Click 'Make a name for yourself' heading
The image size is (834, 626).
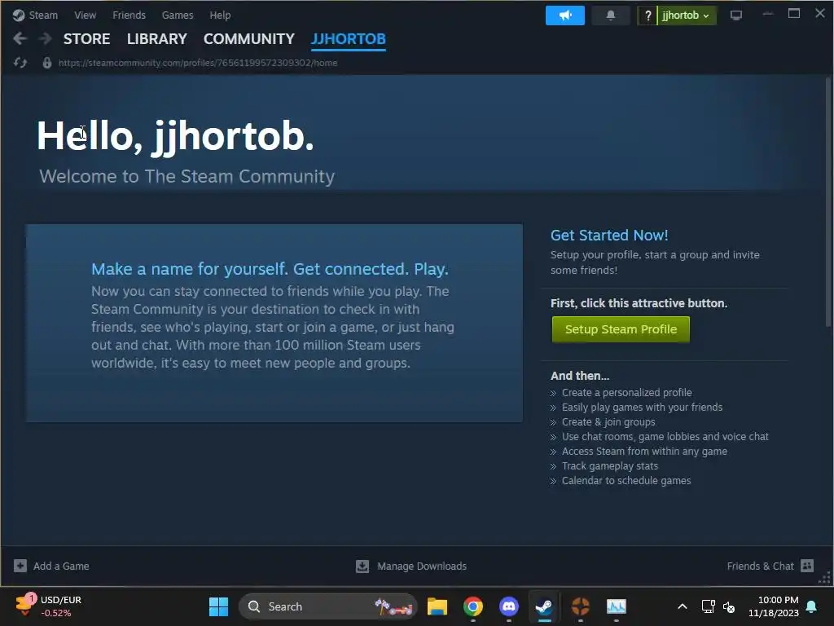[270, 269]
